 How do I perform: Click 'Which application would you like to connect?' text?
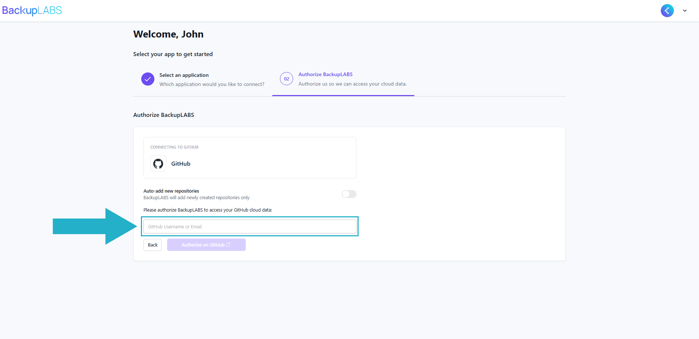[212, 84]
